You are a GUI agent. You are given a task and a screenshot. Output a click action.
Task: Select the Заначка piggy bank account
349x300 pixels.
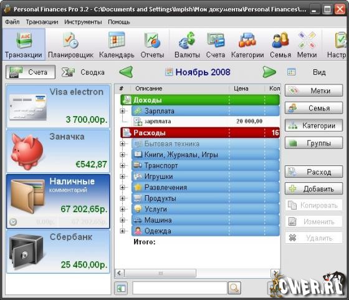click(x=58, y=151)
